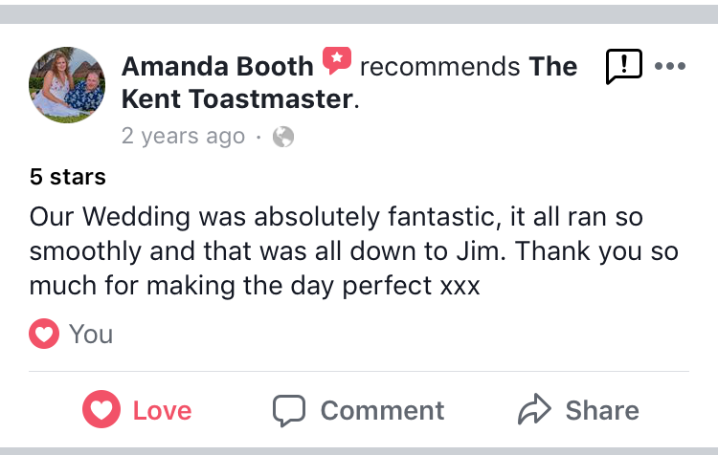The height and width of the screenshot is (455, 718).
Task: Click the Share arrow icon
Action: (534, 409)
